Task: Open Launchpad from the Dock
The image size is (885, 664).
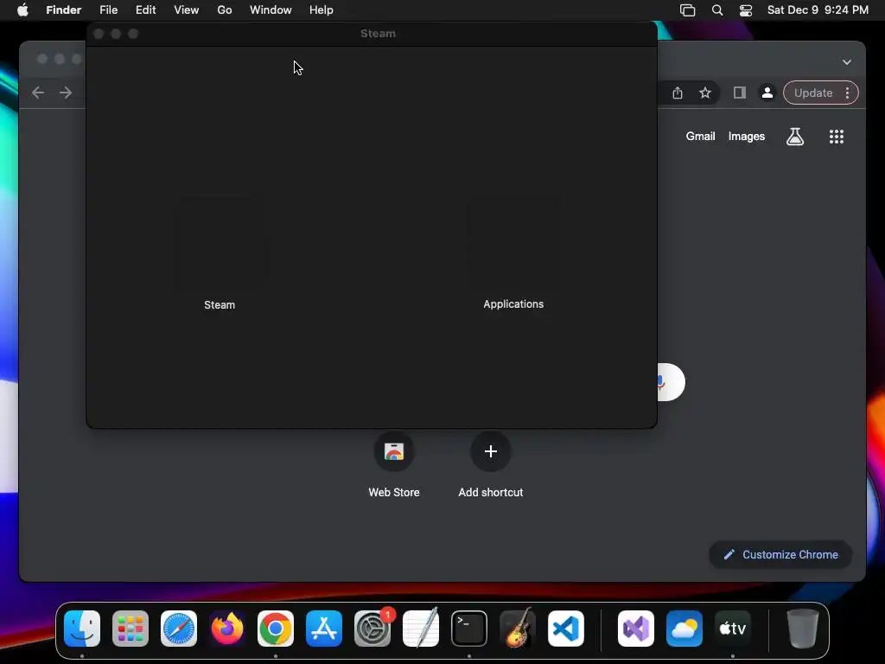Action: point(131,629)
